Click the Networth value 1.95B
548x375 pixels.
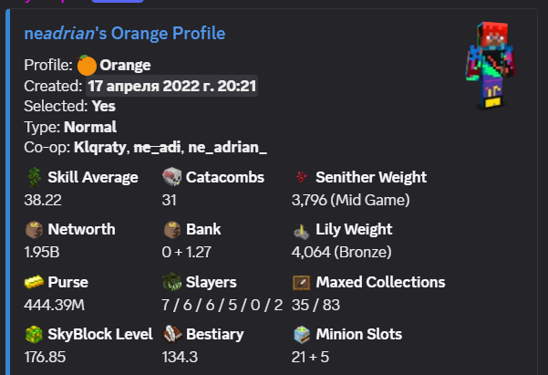pos(42,252)
